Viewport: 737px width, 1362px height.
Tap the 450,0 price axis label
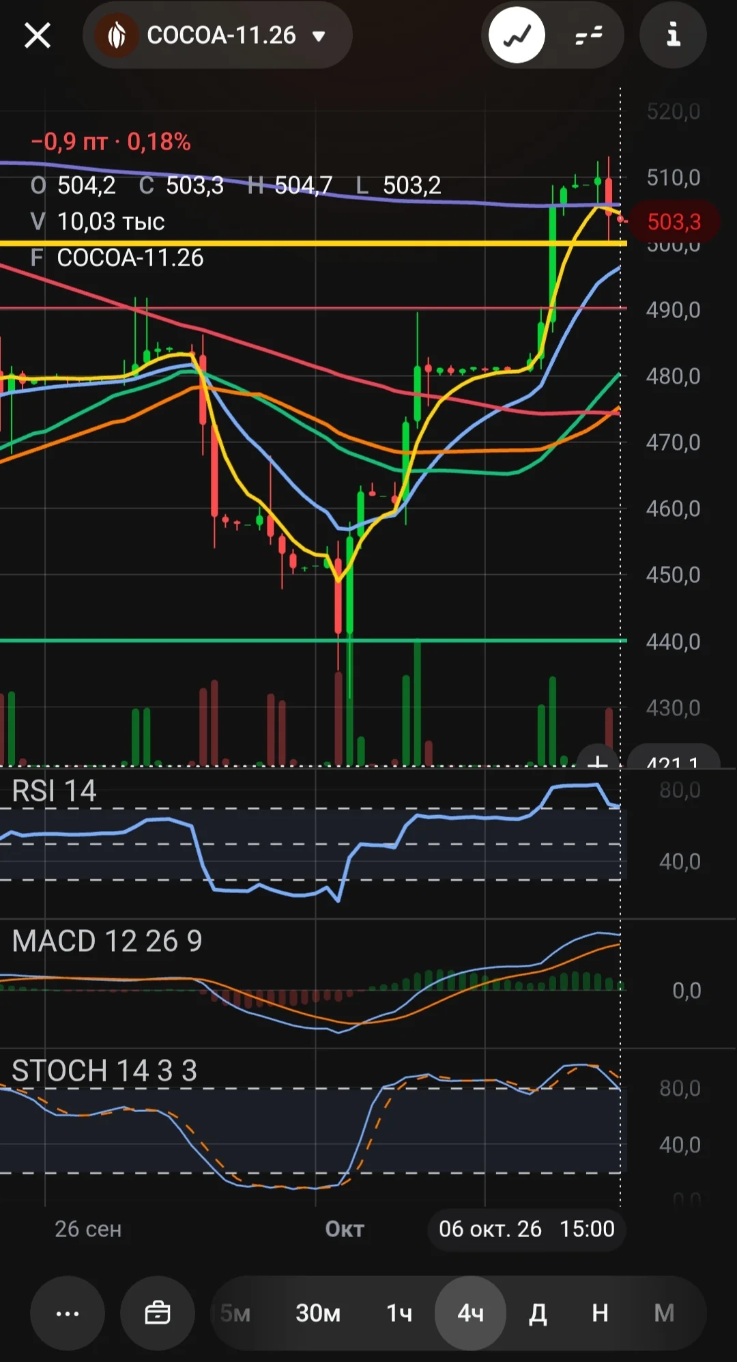tap(674, 575)
